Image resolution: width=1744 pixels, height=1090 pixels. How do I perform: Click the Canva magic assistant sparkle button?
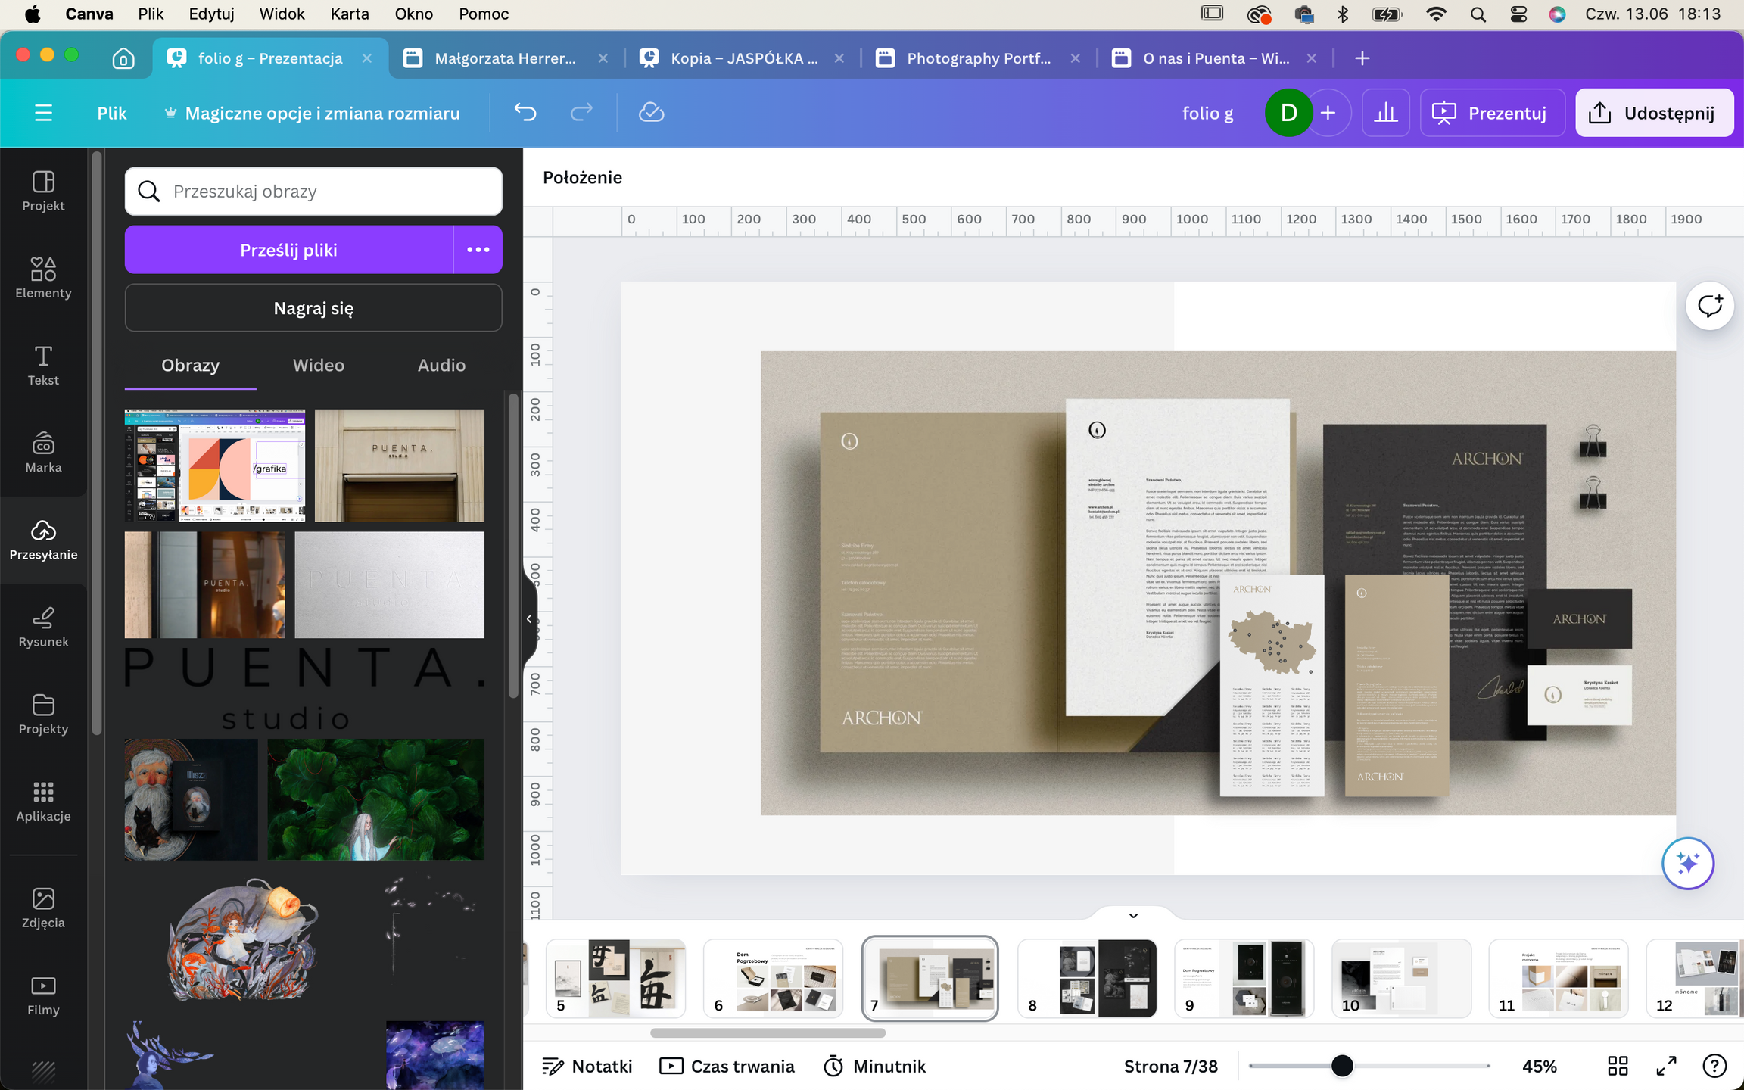click(x=1687, y=863)
